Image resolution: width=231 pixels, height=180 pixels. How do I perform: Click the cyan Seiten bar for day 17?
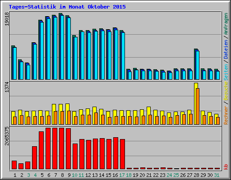point(123,56)
